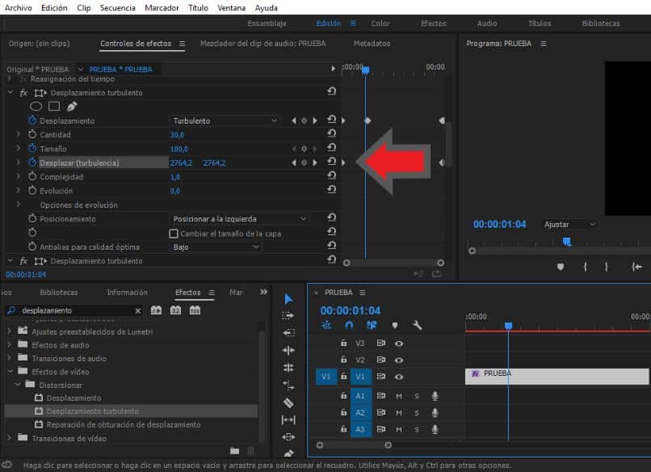Hide track V2 with eye toggle

[x=399, y=360]
